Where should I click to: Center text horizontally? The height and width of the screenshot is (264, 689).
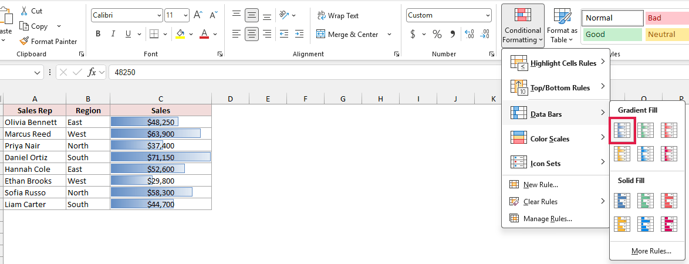[251, 34]
